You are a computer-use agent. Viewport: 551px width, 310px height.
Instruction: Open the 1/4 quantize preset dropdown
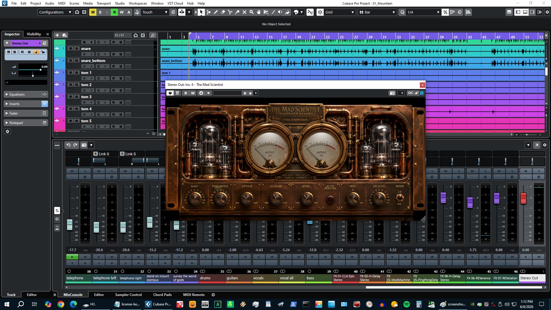coord(423,12)
